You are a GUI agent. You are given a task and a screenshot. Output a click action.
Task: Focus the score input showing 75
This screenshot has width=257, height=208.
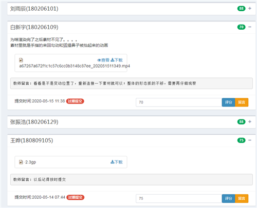(179, 198)
